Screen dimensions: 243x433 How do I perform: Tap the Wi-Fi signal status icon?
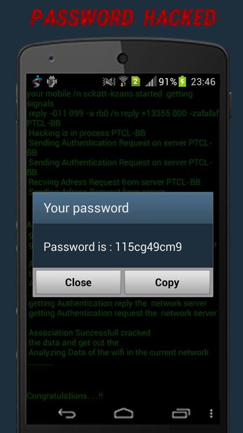click(x=123, y=82)
